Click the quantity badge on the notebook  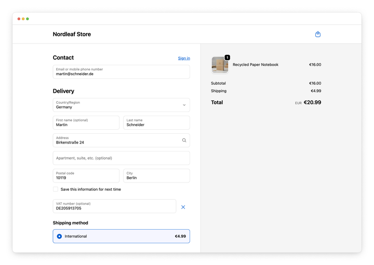click(x=228, y=58)
